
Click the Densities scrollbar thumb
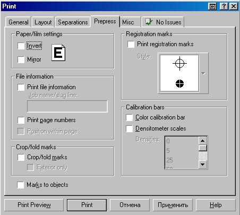tap(203, 148)
